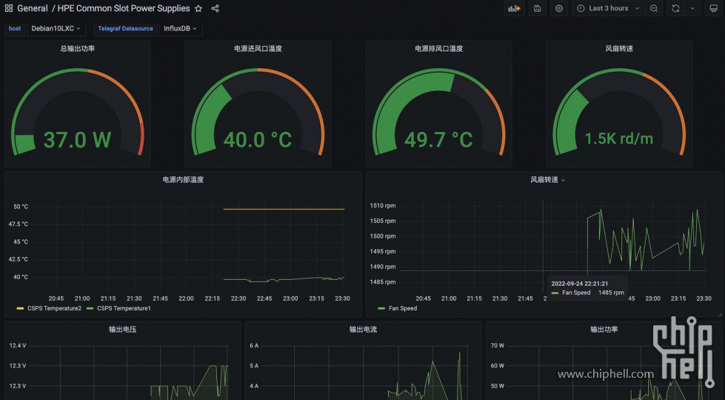
Task: Save the dashboard with the disk icon
Action: click(537, 8)
